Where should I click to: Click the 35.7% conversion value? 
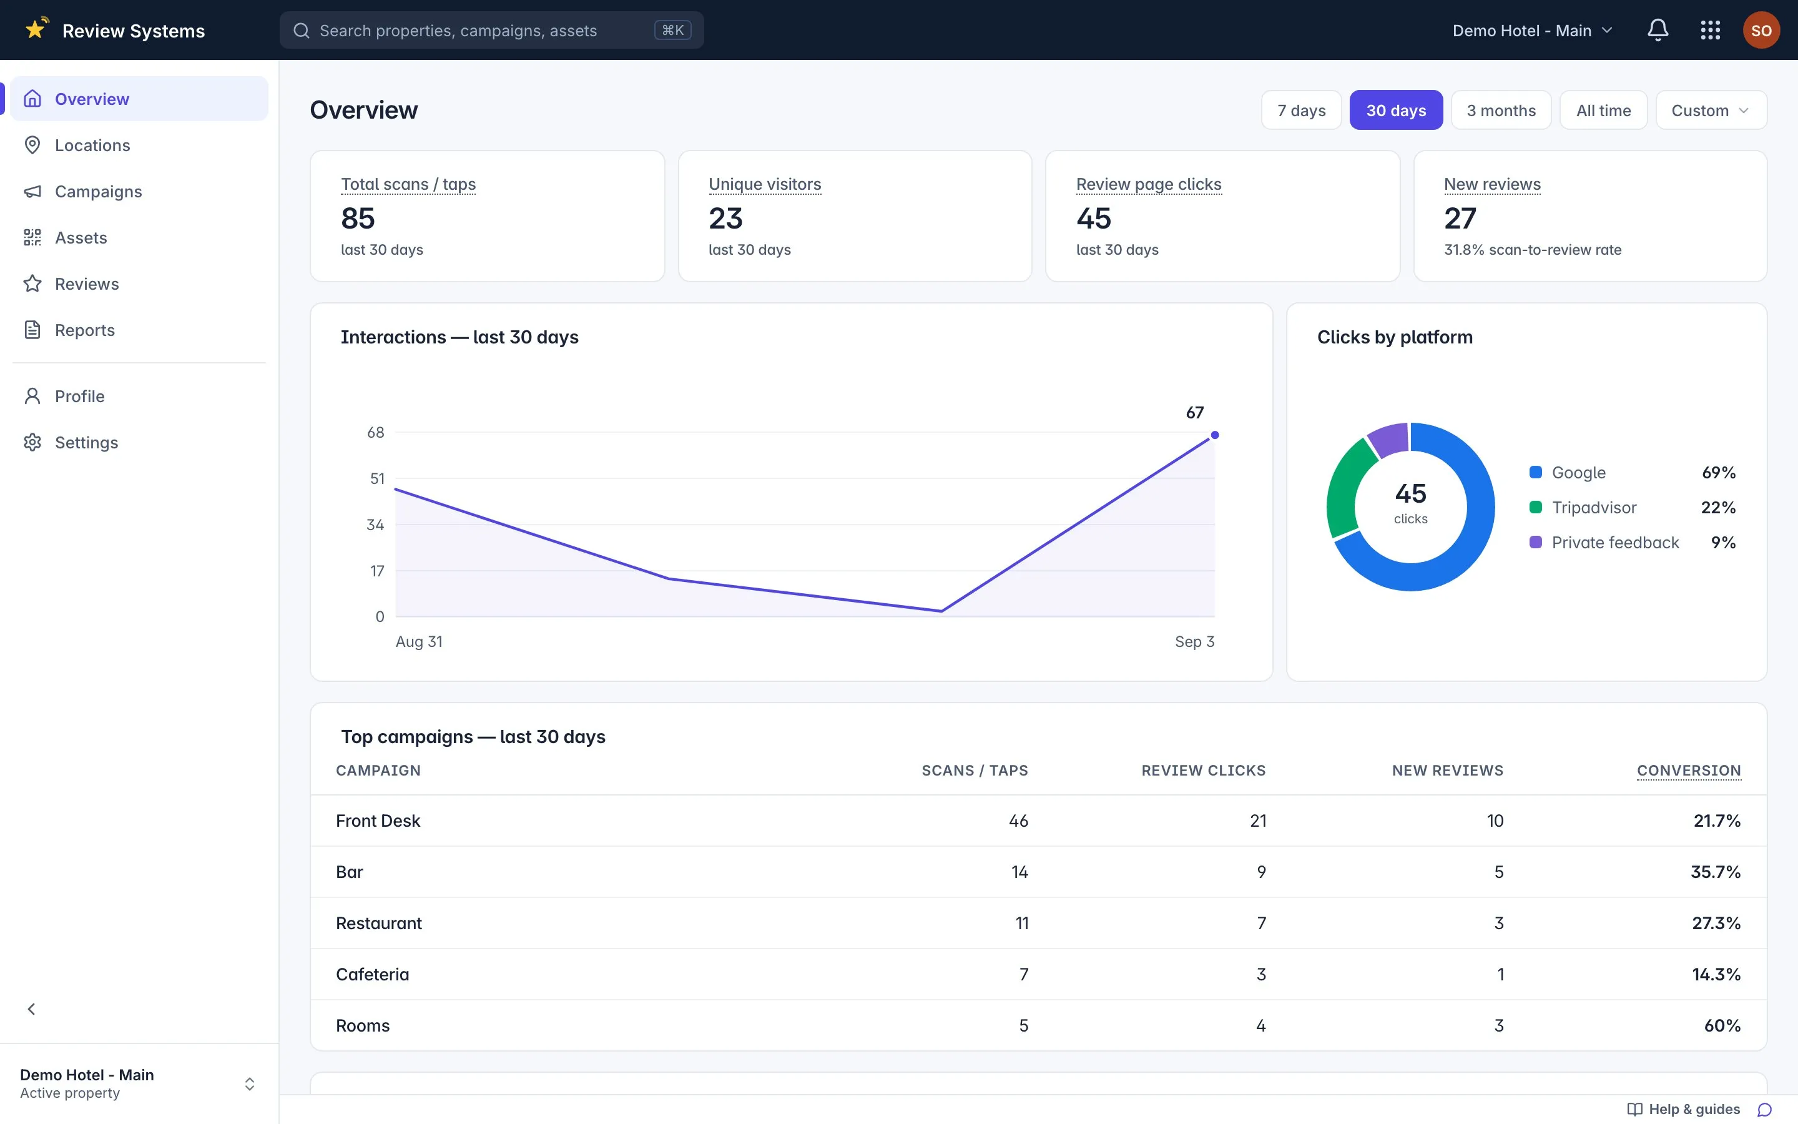pyautogui.click(x=1716, y=871)
